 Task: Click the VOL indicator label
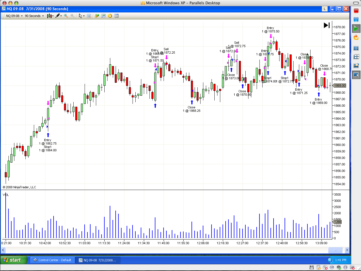pyautogui.click(x=6, y=195)
